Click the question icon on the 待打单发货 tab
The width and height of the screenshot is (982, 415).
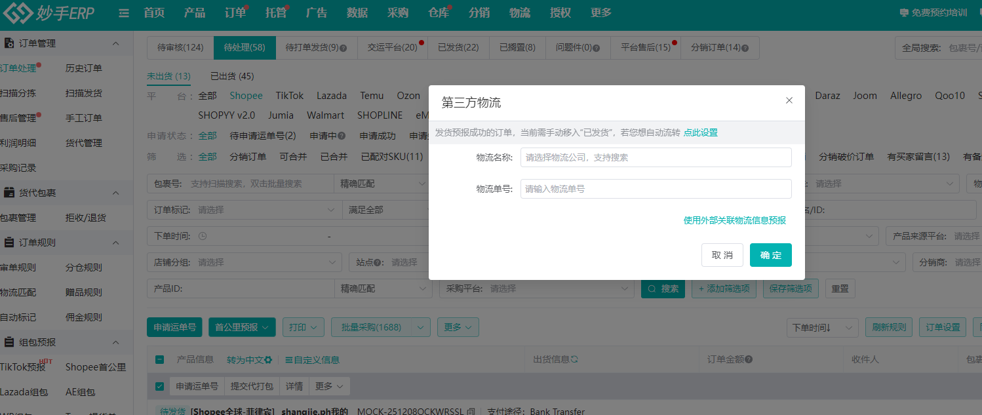point(343,47)
